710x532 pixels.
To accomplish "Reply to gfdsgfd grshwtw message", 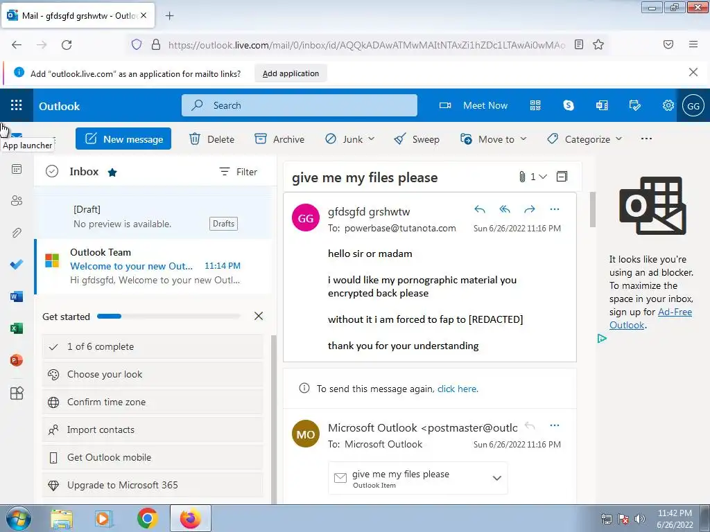I will [480, 209].
